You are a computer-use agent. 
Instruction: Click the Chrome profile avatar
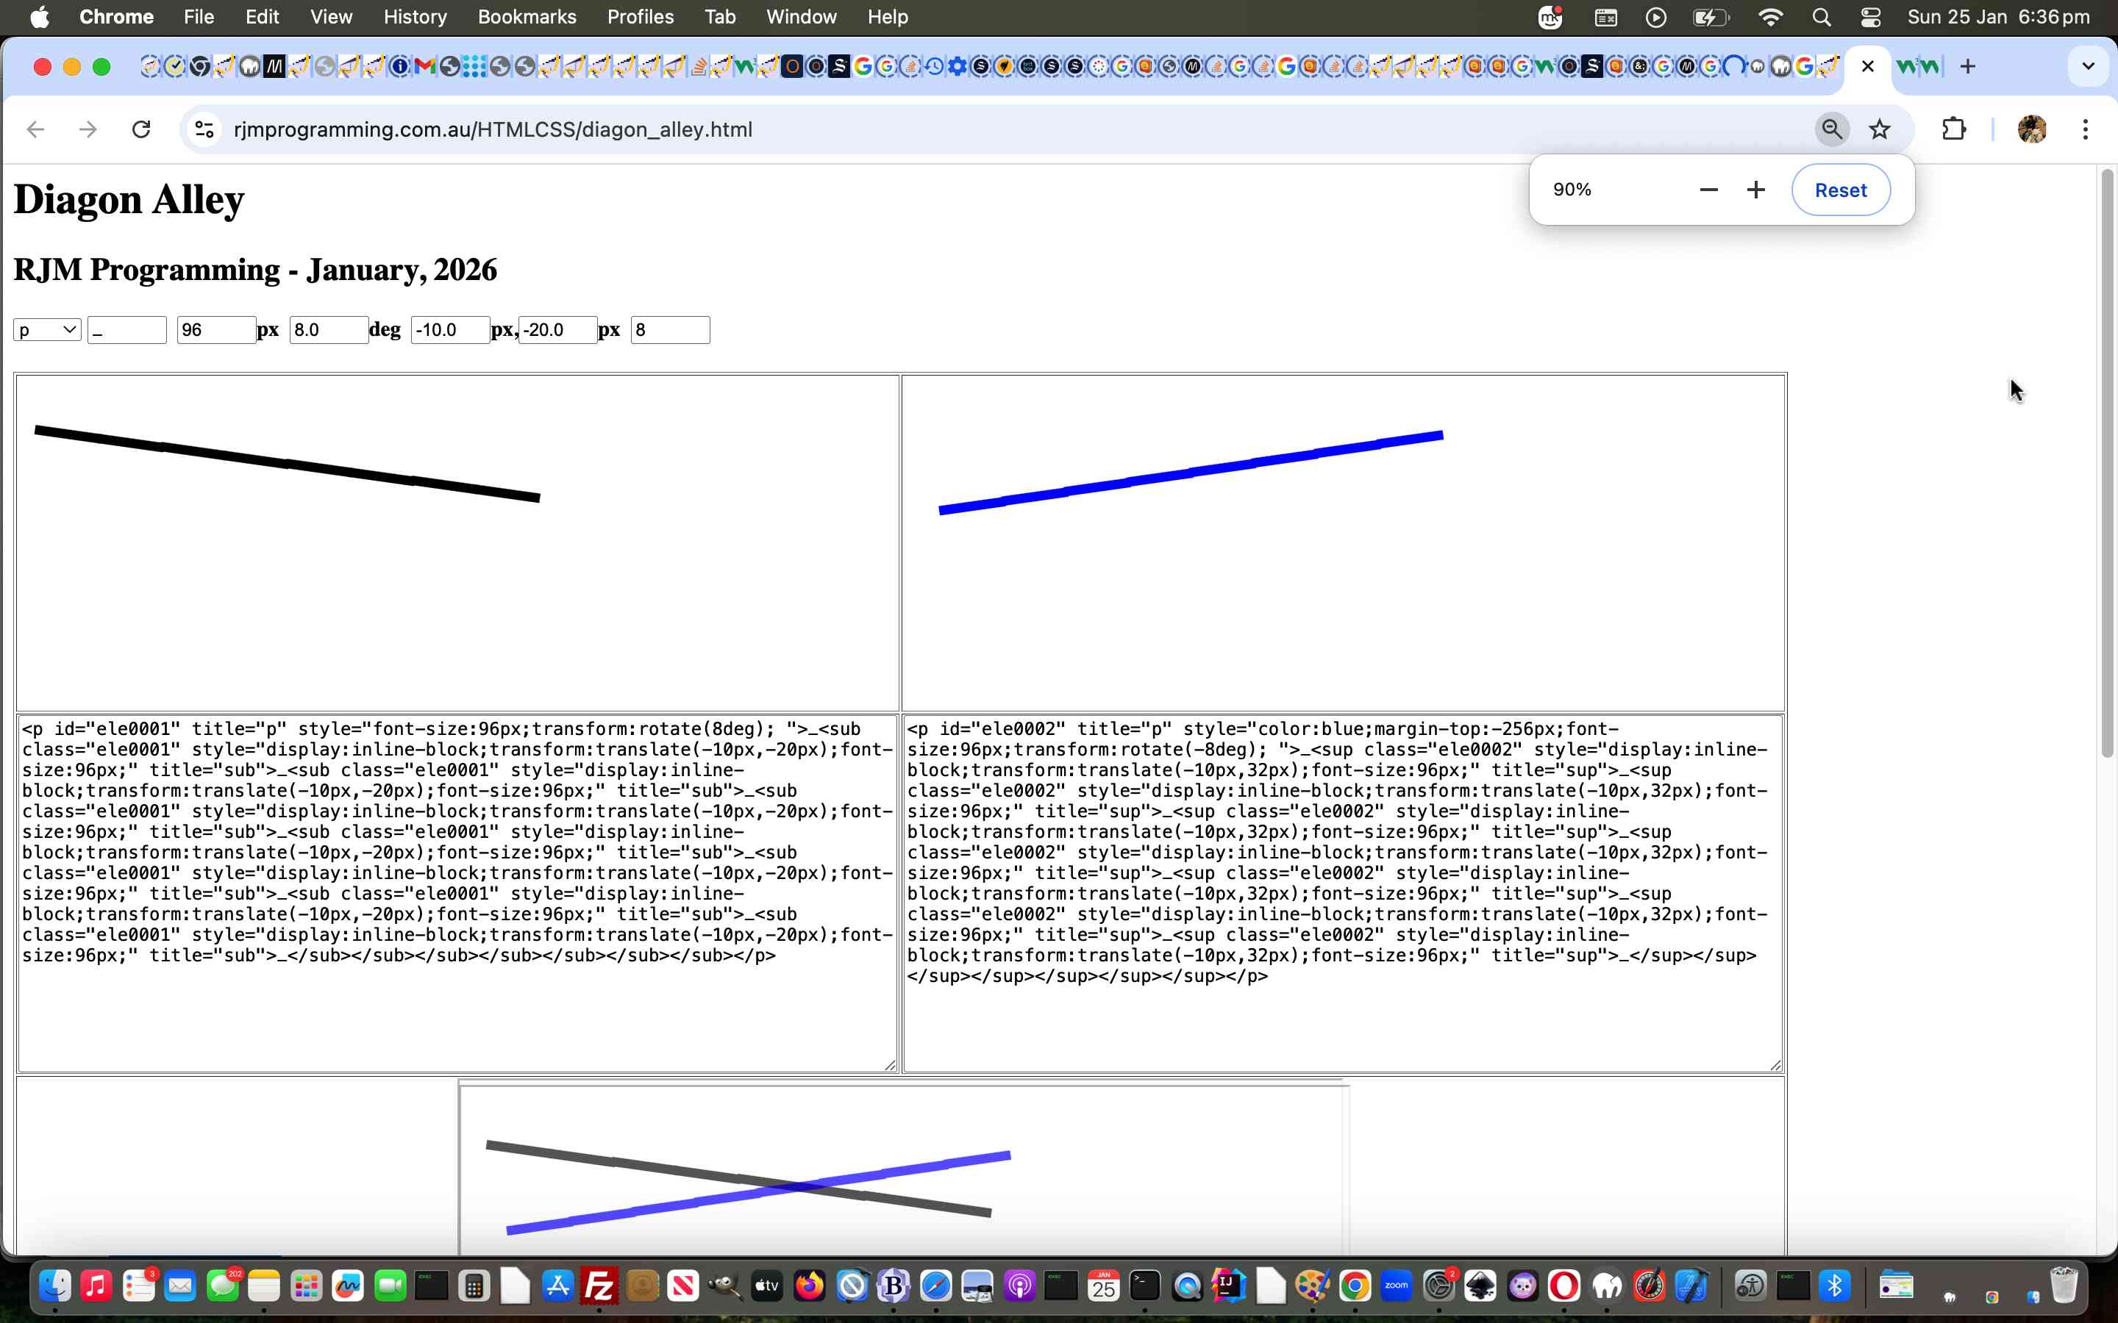2032,129
